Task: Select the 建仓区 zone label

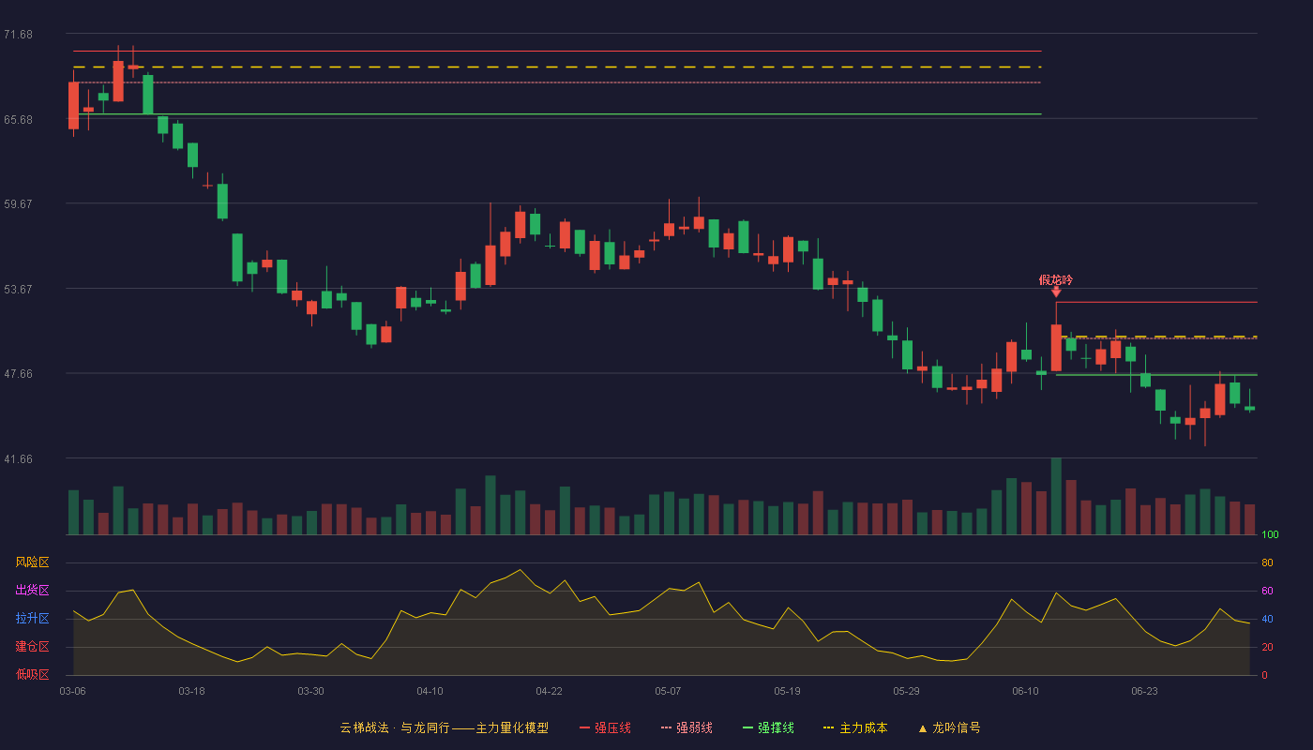Action: point(33,647)
